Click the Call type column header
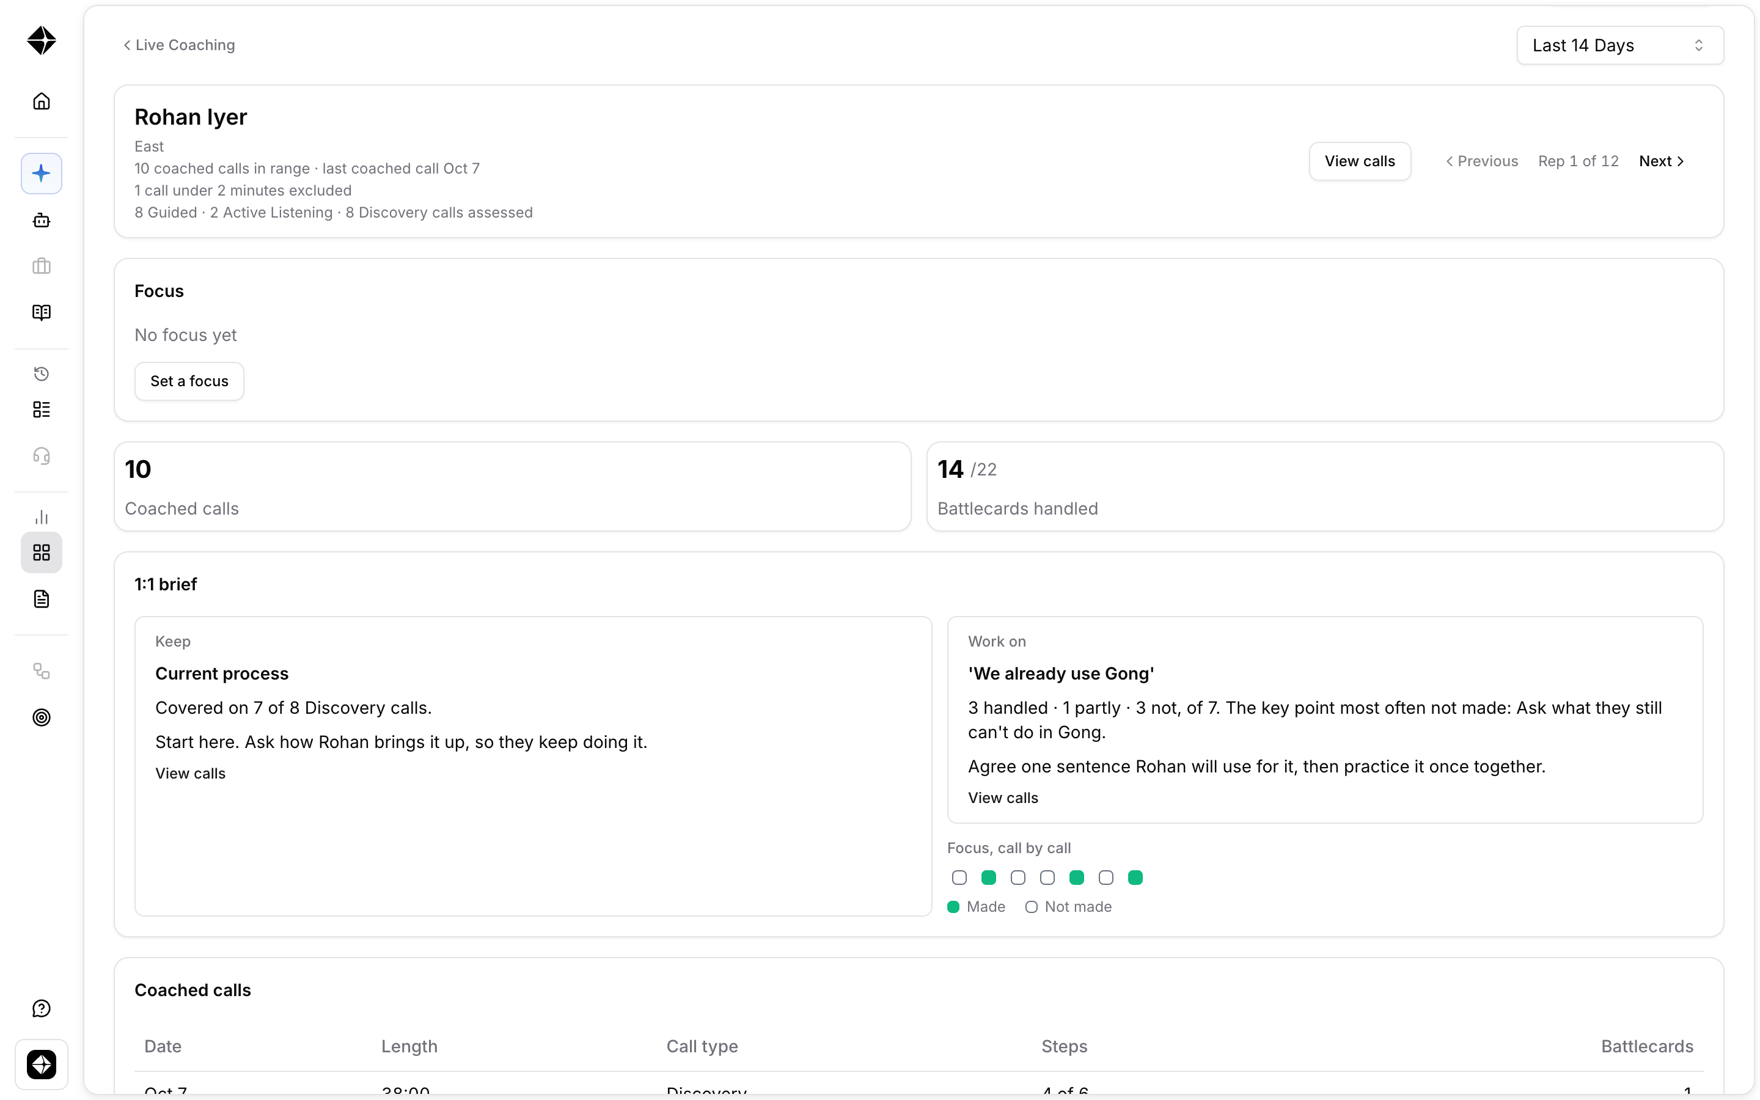The height and width of the screenshot is (1100, 1760). coord(702,1046)
